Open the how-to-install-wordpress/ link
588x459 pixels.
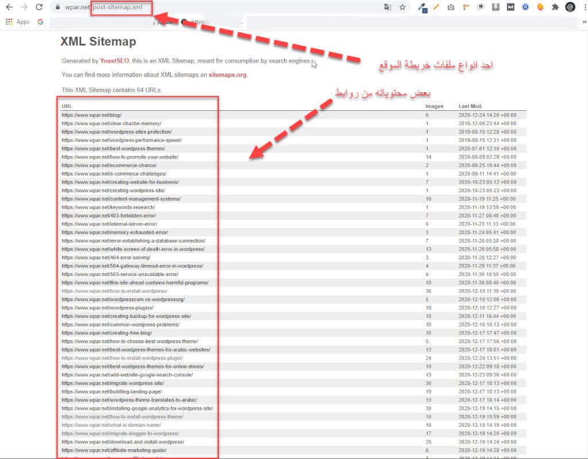[x=114, y=291]
